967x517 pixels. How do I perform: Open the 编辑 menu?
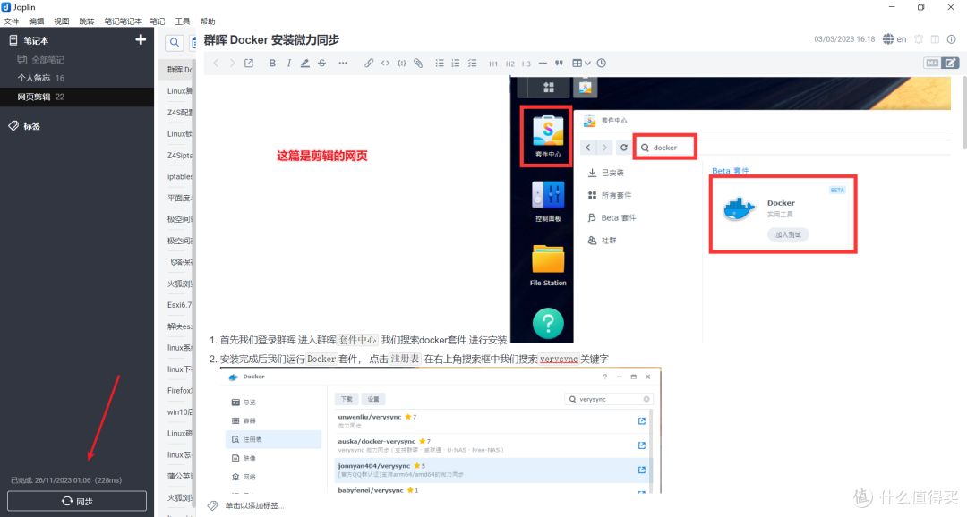click(x=37, y=21)
